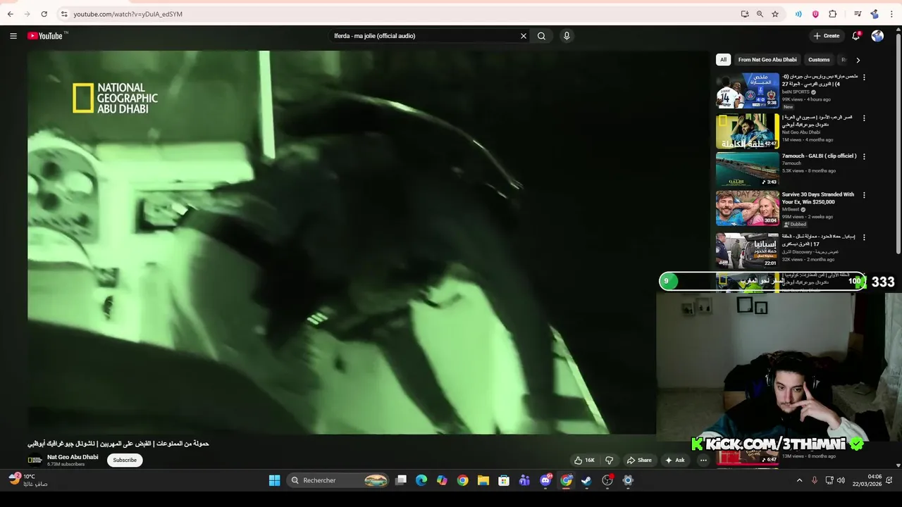The height and width of the screenshot is (507, 902).
Task: Go back in the browser
Action: (10, 14)
